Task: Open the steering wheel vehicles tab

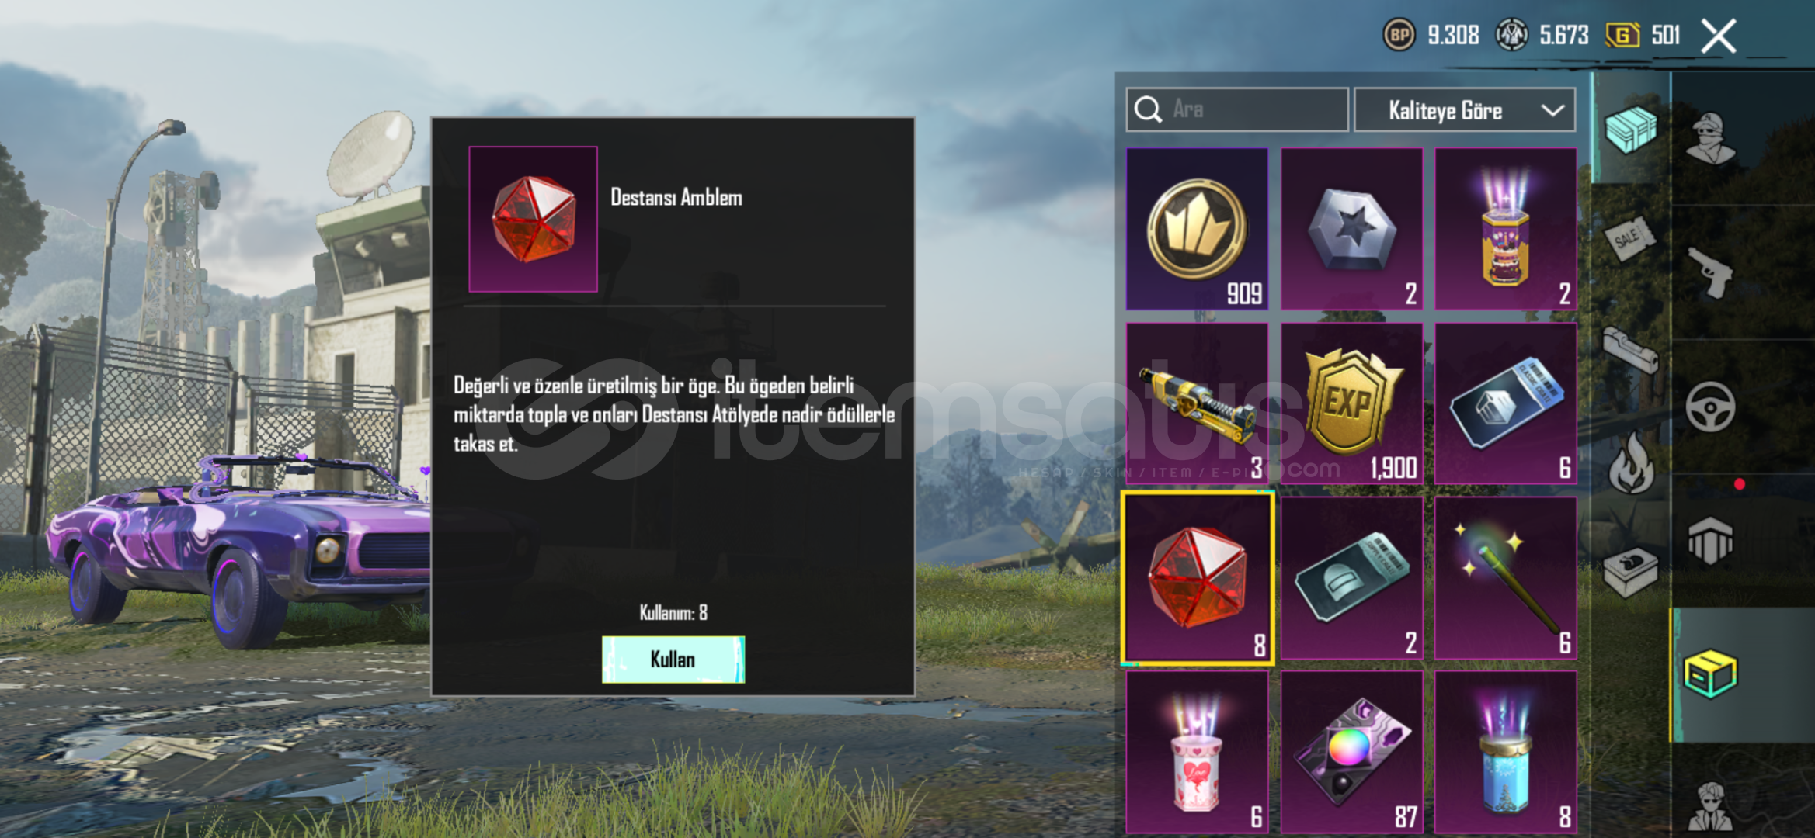Action: coord(1709,407)
